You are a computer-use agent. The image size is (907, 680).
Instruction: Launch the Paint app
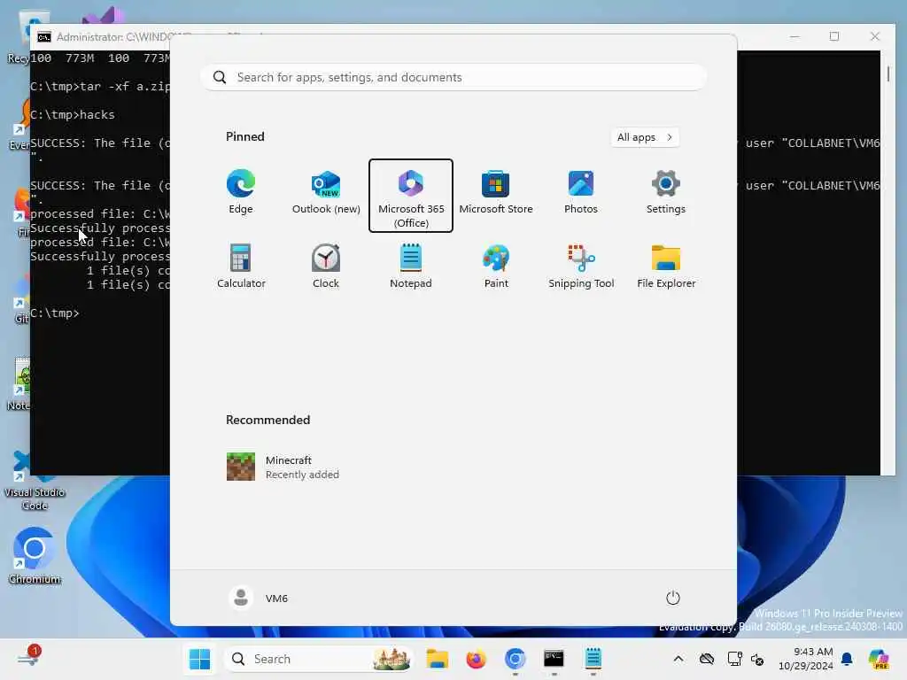496,267
